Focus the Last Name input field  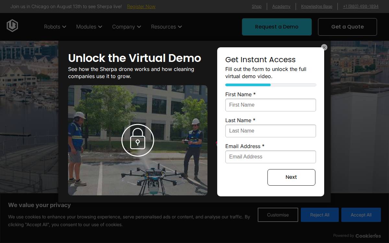271,131
